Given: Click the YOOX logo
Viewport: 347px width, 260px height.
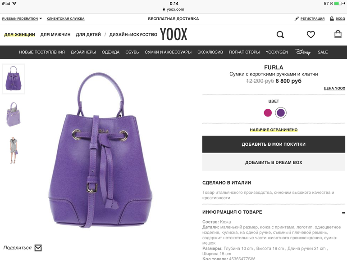Looking at the screenshot, I should (x=173, y=34).
